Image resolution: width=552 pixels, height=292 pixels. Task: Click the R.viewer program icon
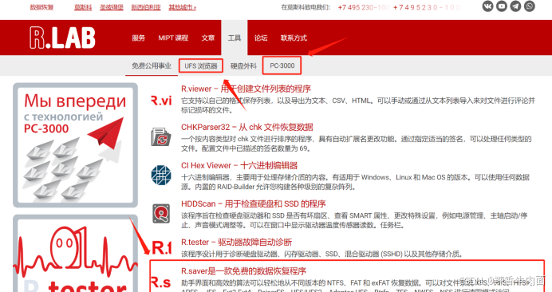click(x=161, y=101)
